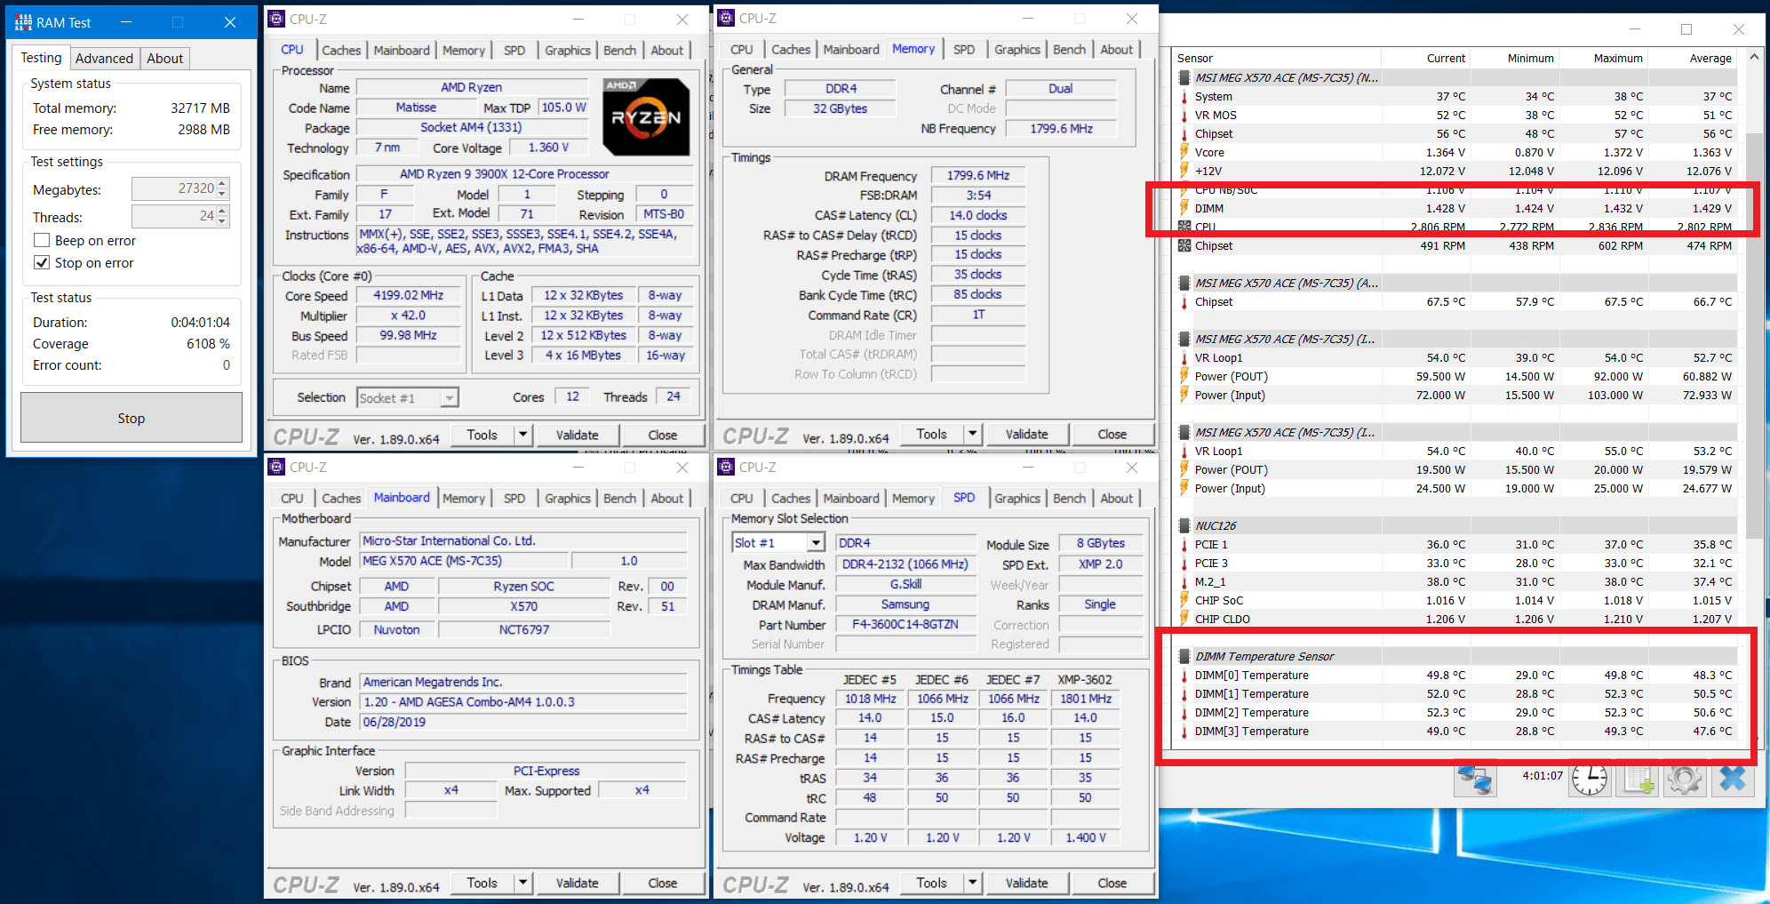Click the HWiNFO start logging sheet icon
Screen dimensions: 1770x904
pyautogui.click(x=1638, y=780)
